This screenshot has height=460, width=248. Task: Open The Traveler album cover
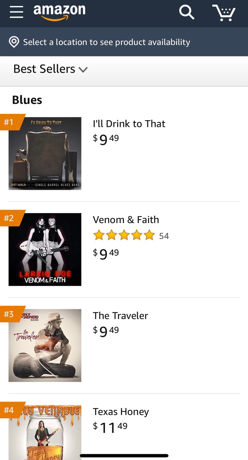pos(45,346)
